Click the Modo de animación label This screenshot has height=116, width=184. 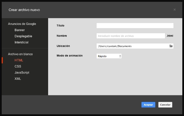click(x=70, y=56)
